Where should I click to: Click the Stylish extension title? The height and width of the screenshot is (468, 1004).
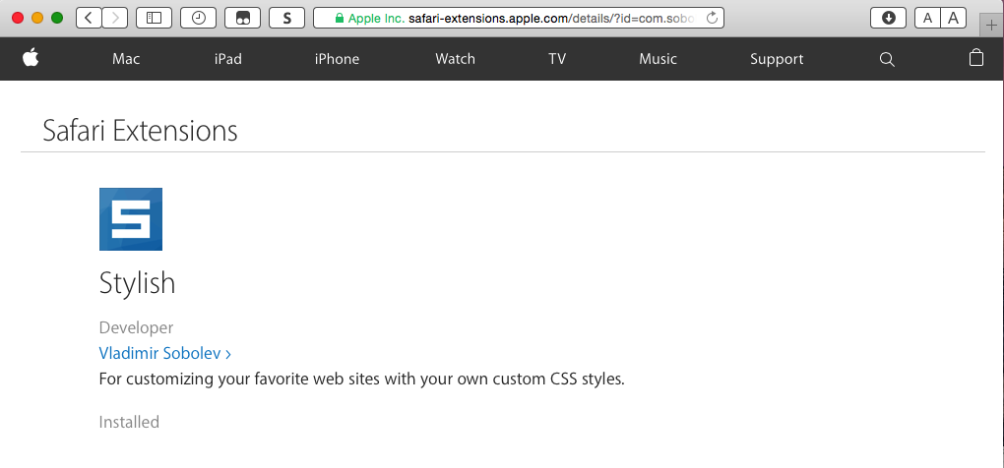pos(137,282)
